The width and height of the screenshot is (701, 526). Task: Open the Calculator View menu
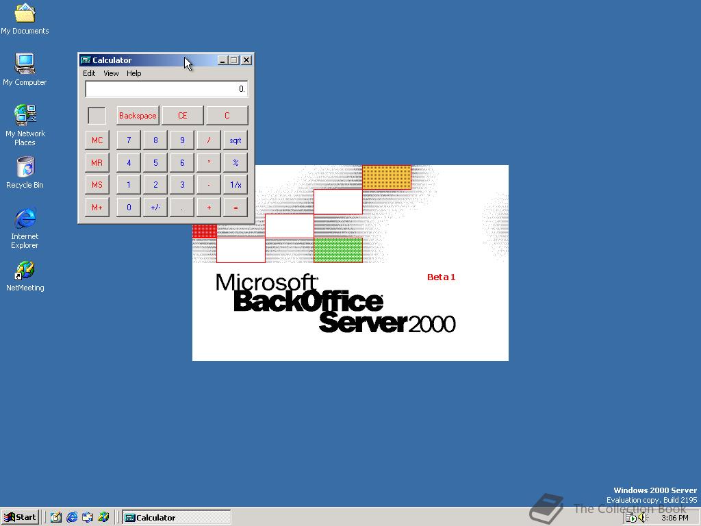pyautogui.click(x=111, y=73)
